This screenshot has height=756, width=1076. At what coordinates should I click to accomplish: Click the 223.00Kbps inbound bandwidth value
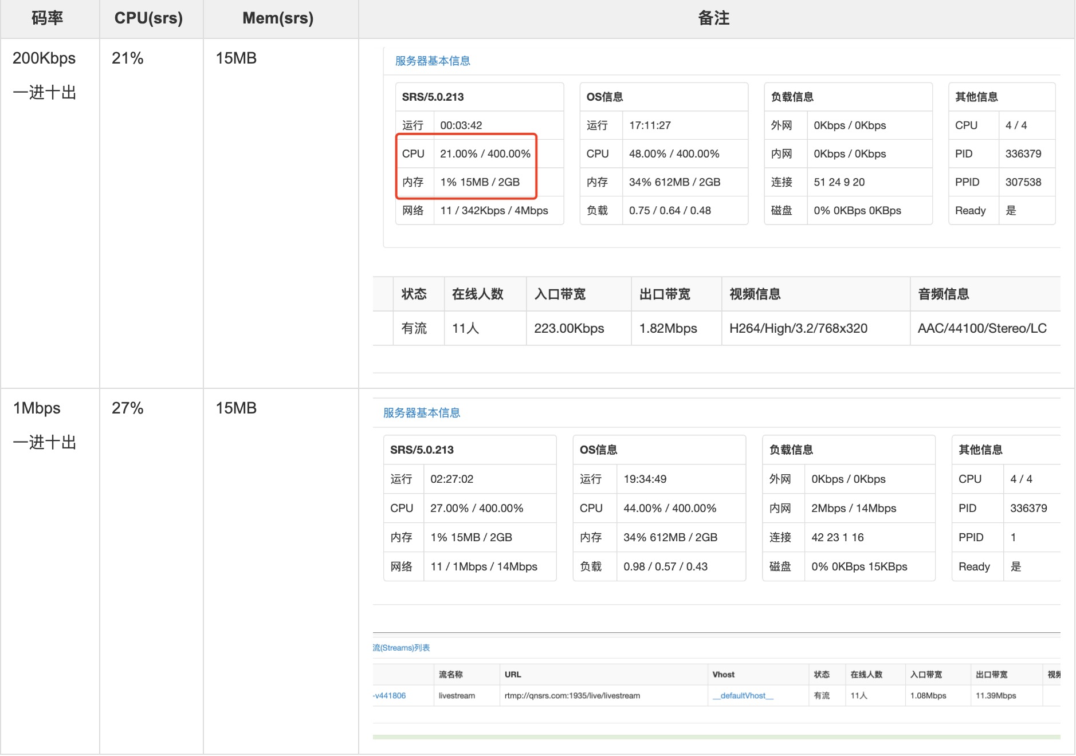pos(569,329)
